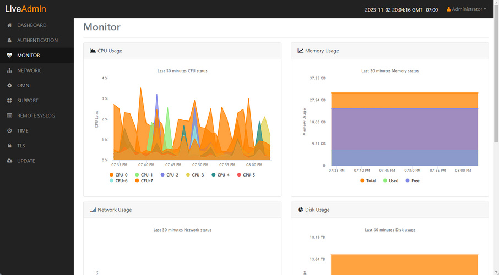
Task: Toggle CPU-6 series in legend
Action: point(118,180)
